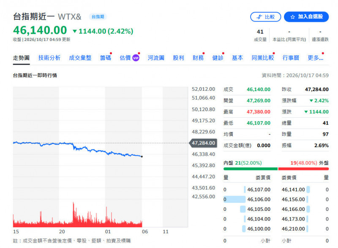This screenshot has height=248, width=338.
Task: Switch to the 基本 tab
Action: (237, 58)
